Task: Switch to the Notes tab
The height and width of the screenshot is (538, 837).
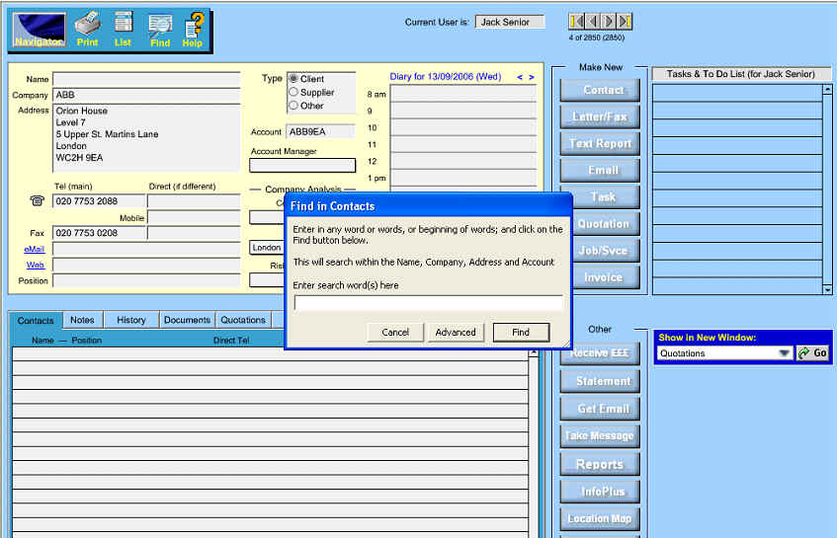Action: pos(82,320)
